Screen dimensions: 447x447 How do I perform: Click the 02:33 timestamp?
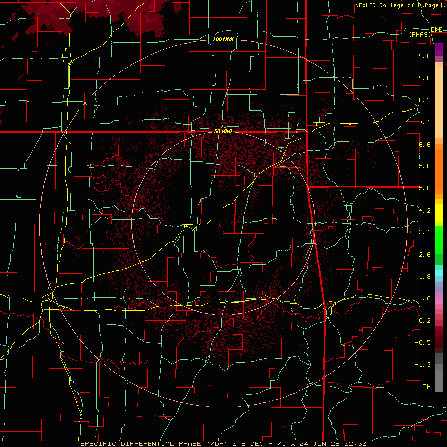tap(356, 444)
